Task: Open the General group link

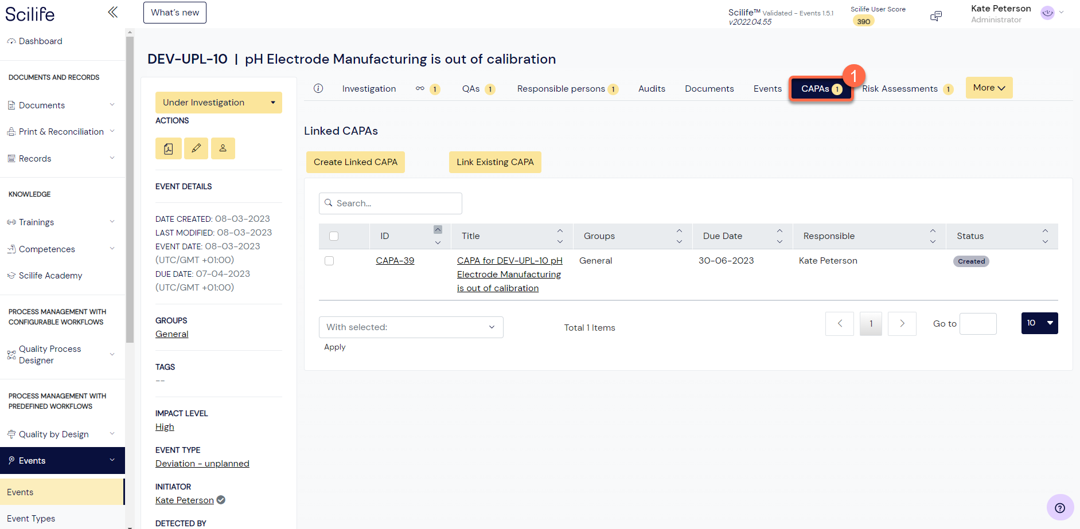Action: tap(172, 334)
